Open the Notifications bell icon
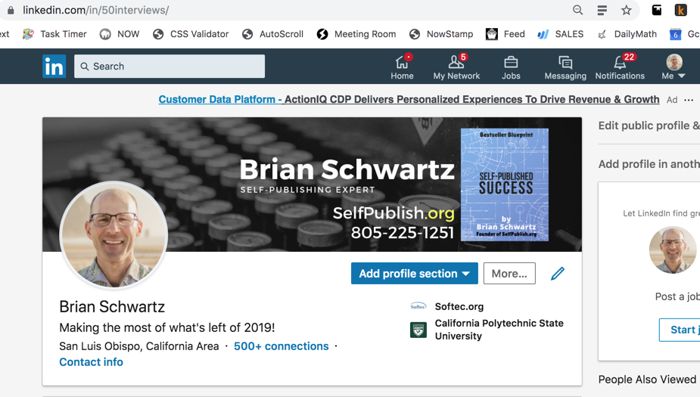700x397 pixels. [x=620, y=67]
